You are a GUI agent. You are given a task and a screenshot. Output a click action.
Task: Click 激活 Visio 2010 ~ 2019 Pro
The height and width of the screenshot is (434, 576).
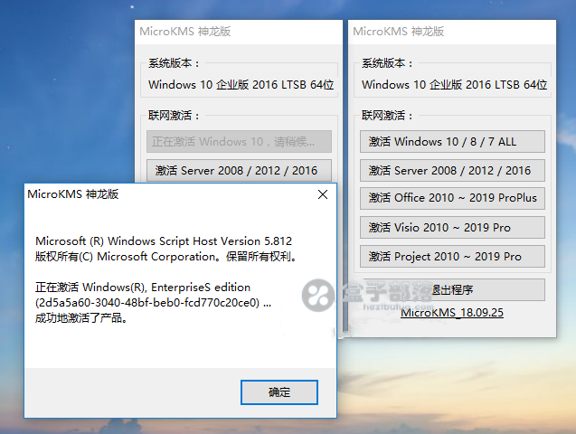coord(452,227)
